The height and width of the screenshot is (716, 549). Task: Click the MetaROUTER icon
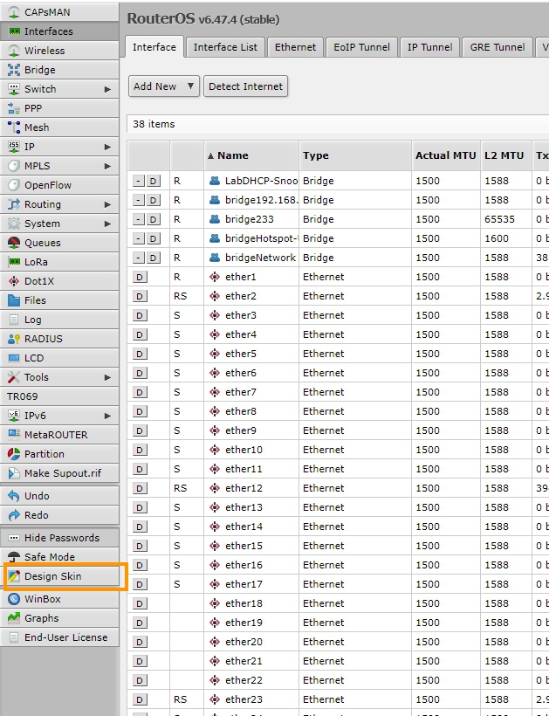tap(14, 434)
